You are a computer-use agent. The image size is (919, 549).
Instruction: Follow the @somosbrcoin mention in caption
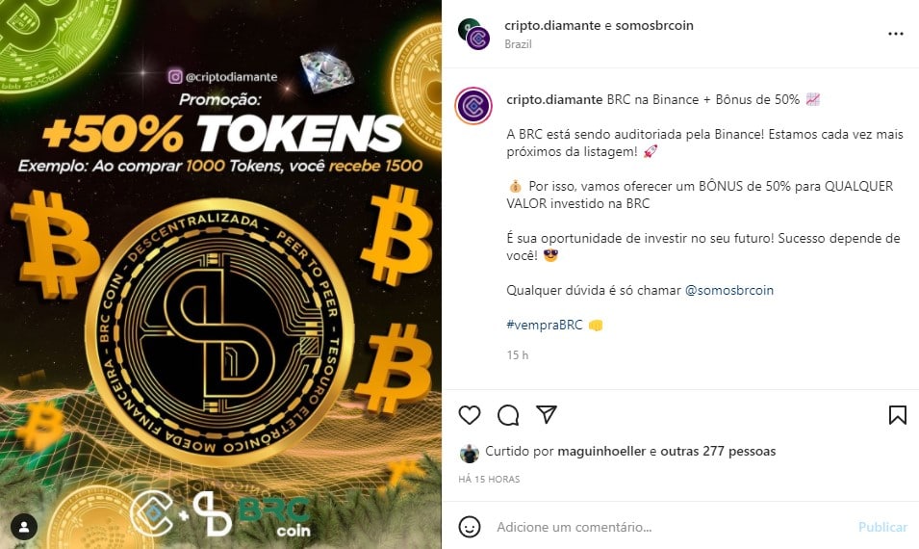click(729, 290)
